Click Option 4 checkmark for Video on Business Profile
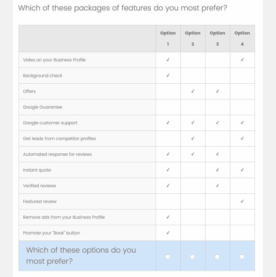 coord(242,60)
